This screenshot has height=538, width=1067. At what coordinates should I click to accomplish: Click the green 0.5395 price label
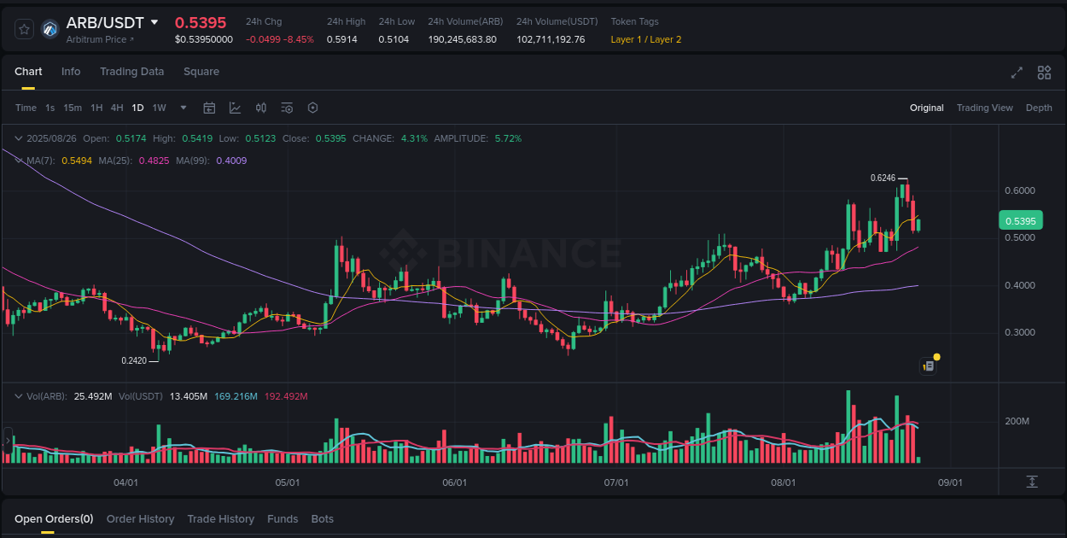tap(1021, 219)
